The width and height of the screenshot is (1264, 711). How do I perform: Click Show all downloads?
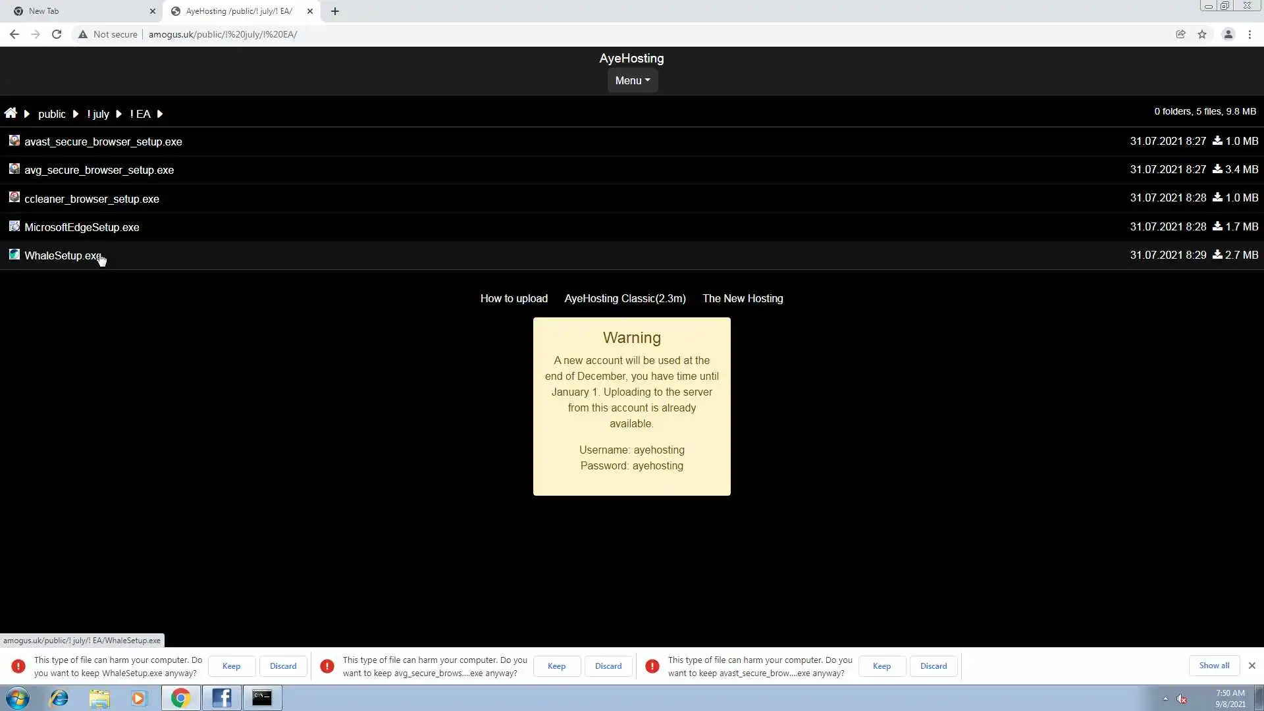[1214, 666]
